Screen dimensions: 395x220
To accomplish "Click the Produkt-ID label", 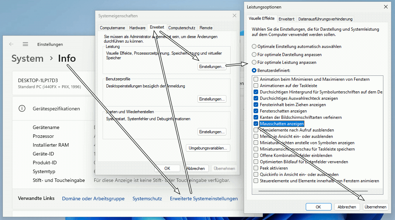I will click(x=44, y=163).
